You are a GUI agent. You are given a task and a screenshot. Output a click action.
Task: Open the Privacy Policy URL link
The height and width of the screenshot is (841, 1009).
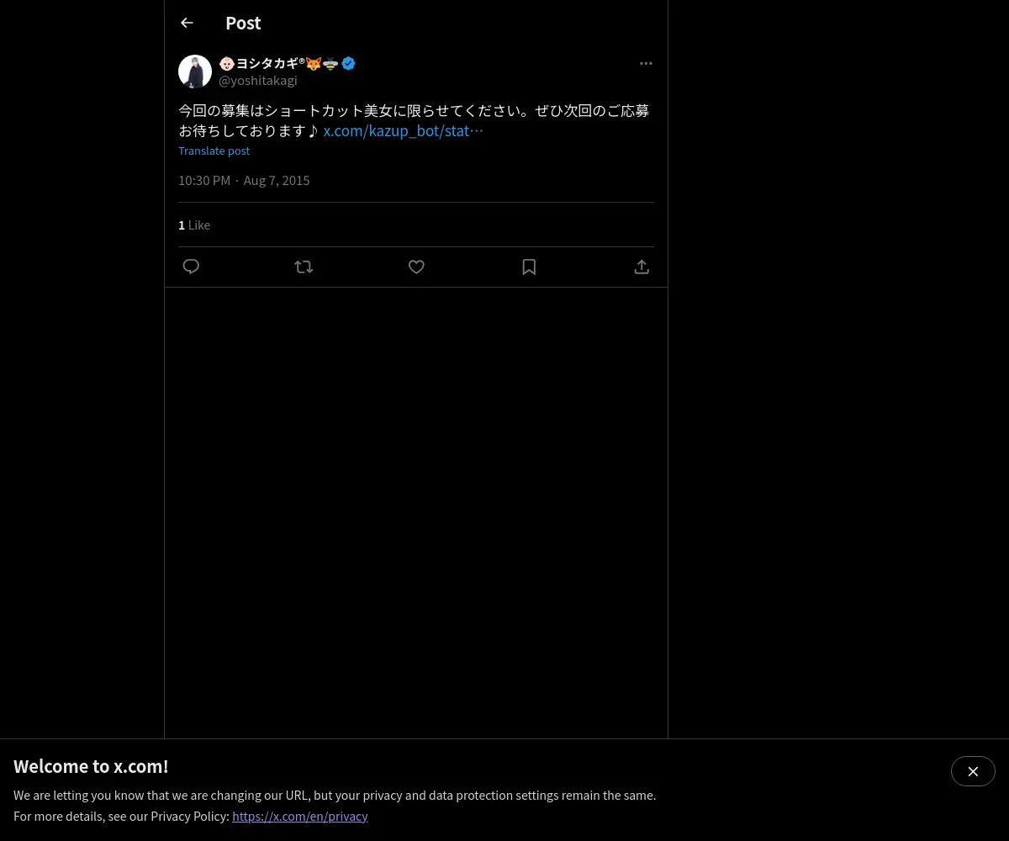(x=300, y=816)
